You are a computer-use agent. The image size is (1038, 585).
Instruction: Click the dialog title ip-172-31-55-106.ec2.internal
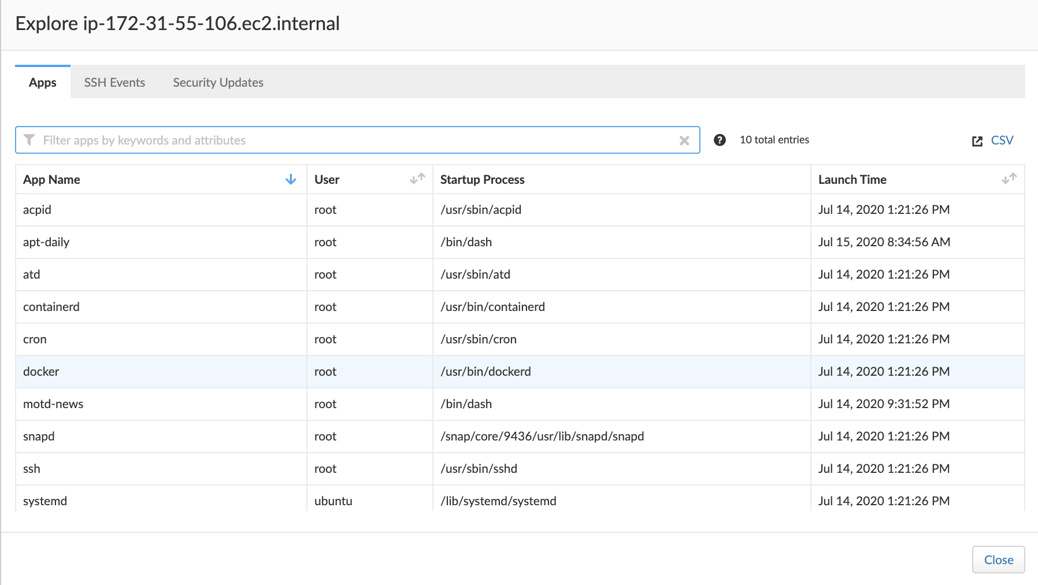[211, 23]
